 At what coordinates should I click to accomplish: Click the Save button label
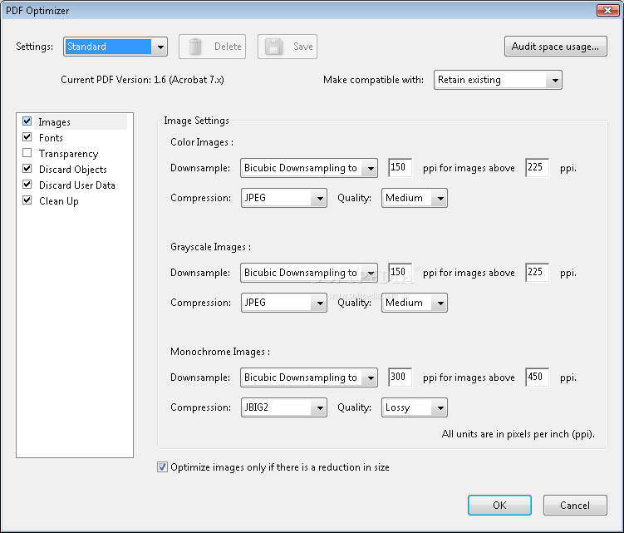(x=302, y=47)
